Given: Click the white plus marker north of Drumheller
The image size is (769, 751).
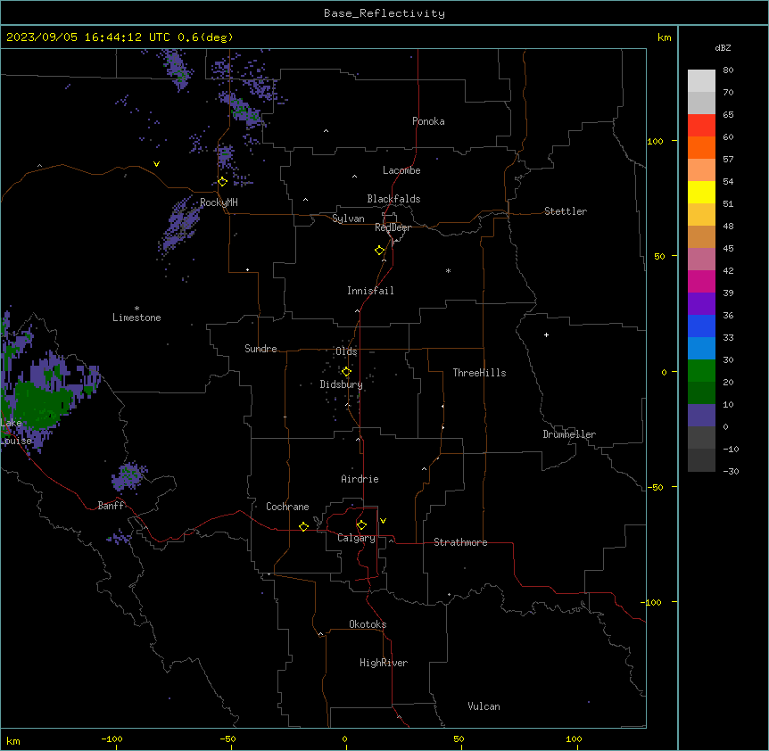Looking at the screenshot, I should click(x=546, y=334).
